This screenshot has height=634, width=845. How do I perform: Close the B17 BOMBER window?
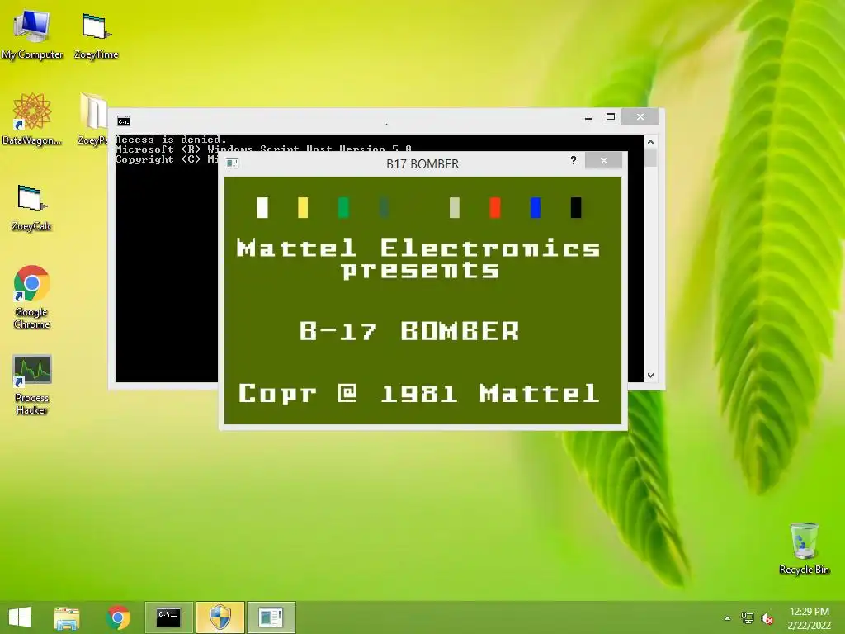(603, 161)
